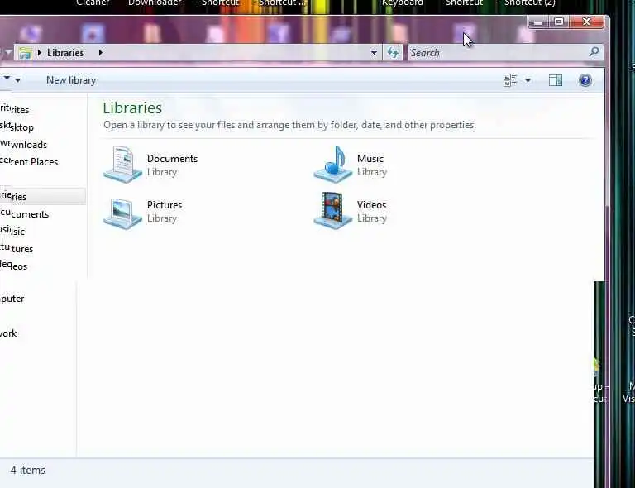Click the New library button
The width and height of the screenshot is (635, 488).
71,80
